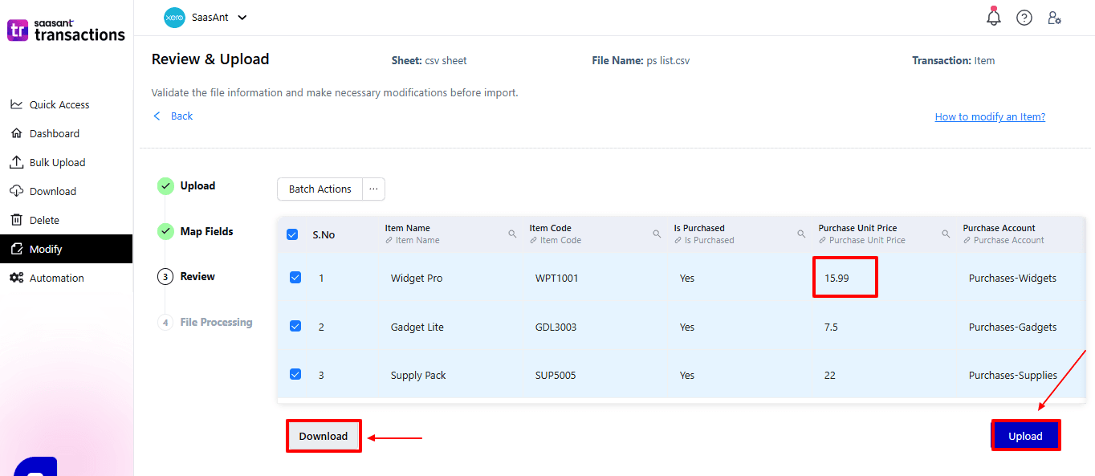Click the blue Upload button
Image resolution: width=1095 pixels, height=476 pixels.
click(1025, 436)
